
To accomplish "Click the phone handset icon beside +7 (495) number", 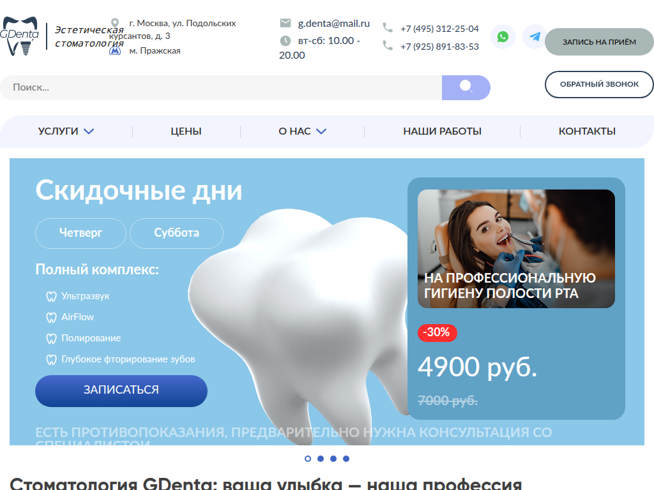I will 386,28.
